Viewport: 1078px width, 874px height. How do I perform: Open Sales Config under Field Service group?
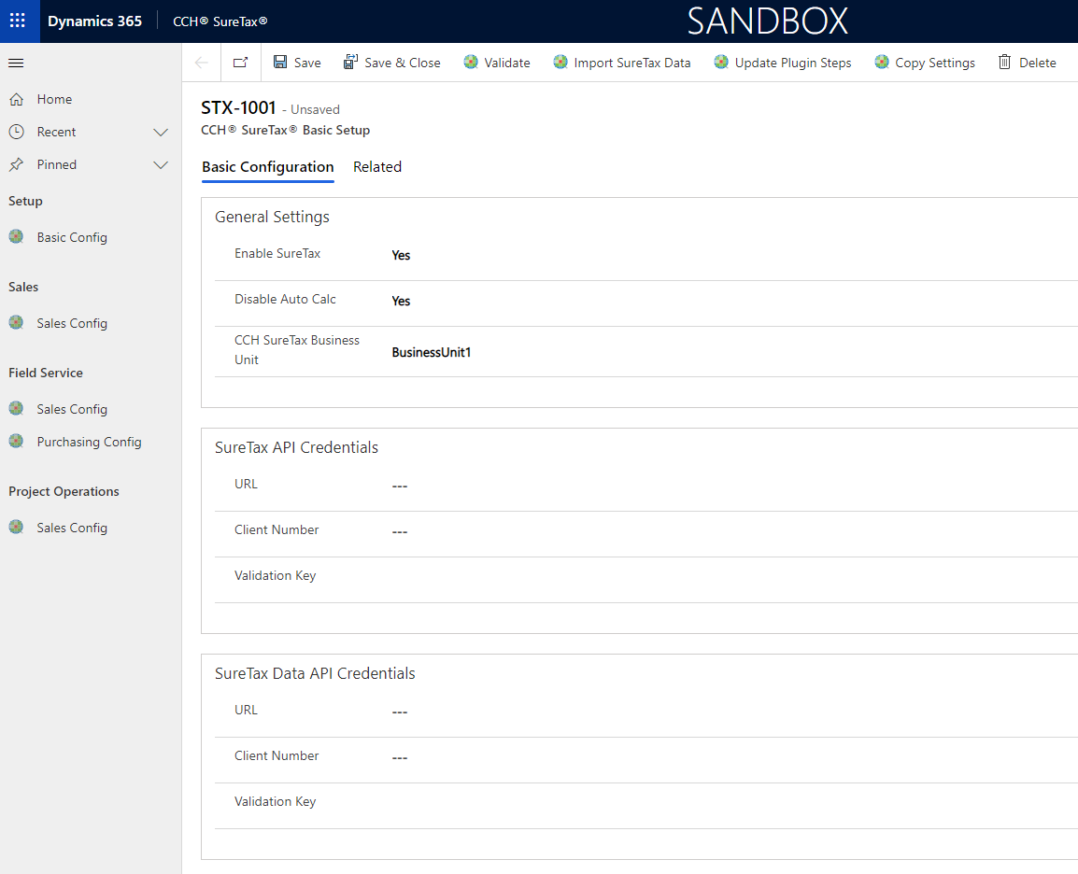(72, 410)
